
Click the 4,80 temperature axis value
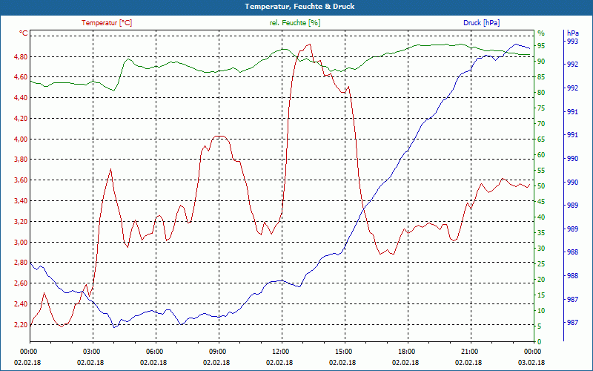coord(21,57)
